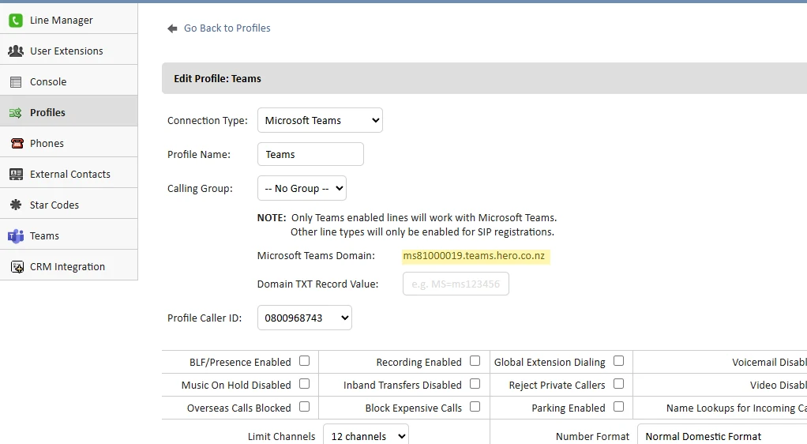Click the CRM Integration icon

(x=17, y=267)
